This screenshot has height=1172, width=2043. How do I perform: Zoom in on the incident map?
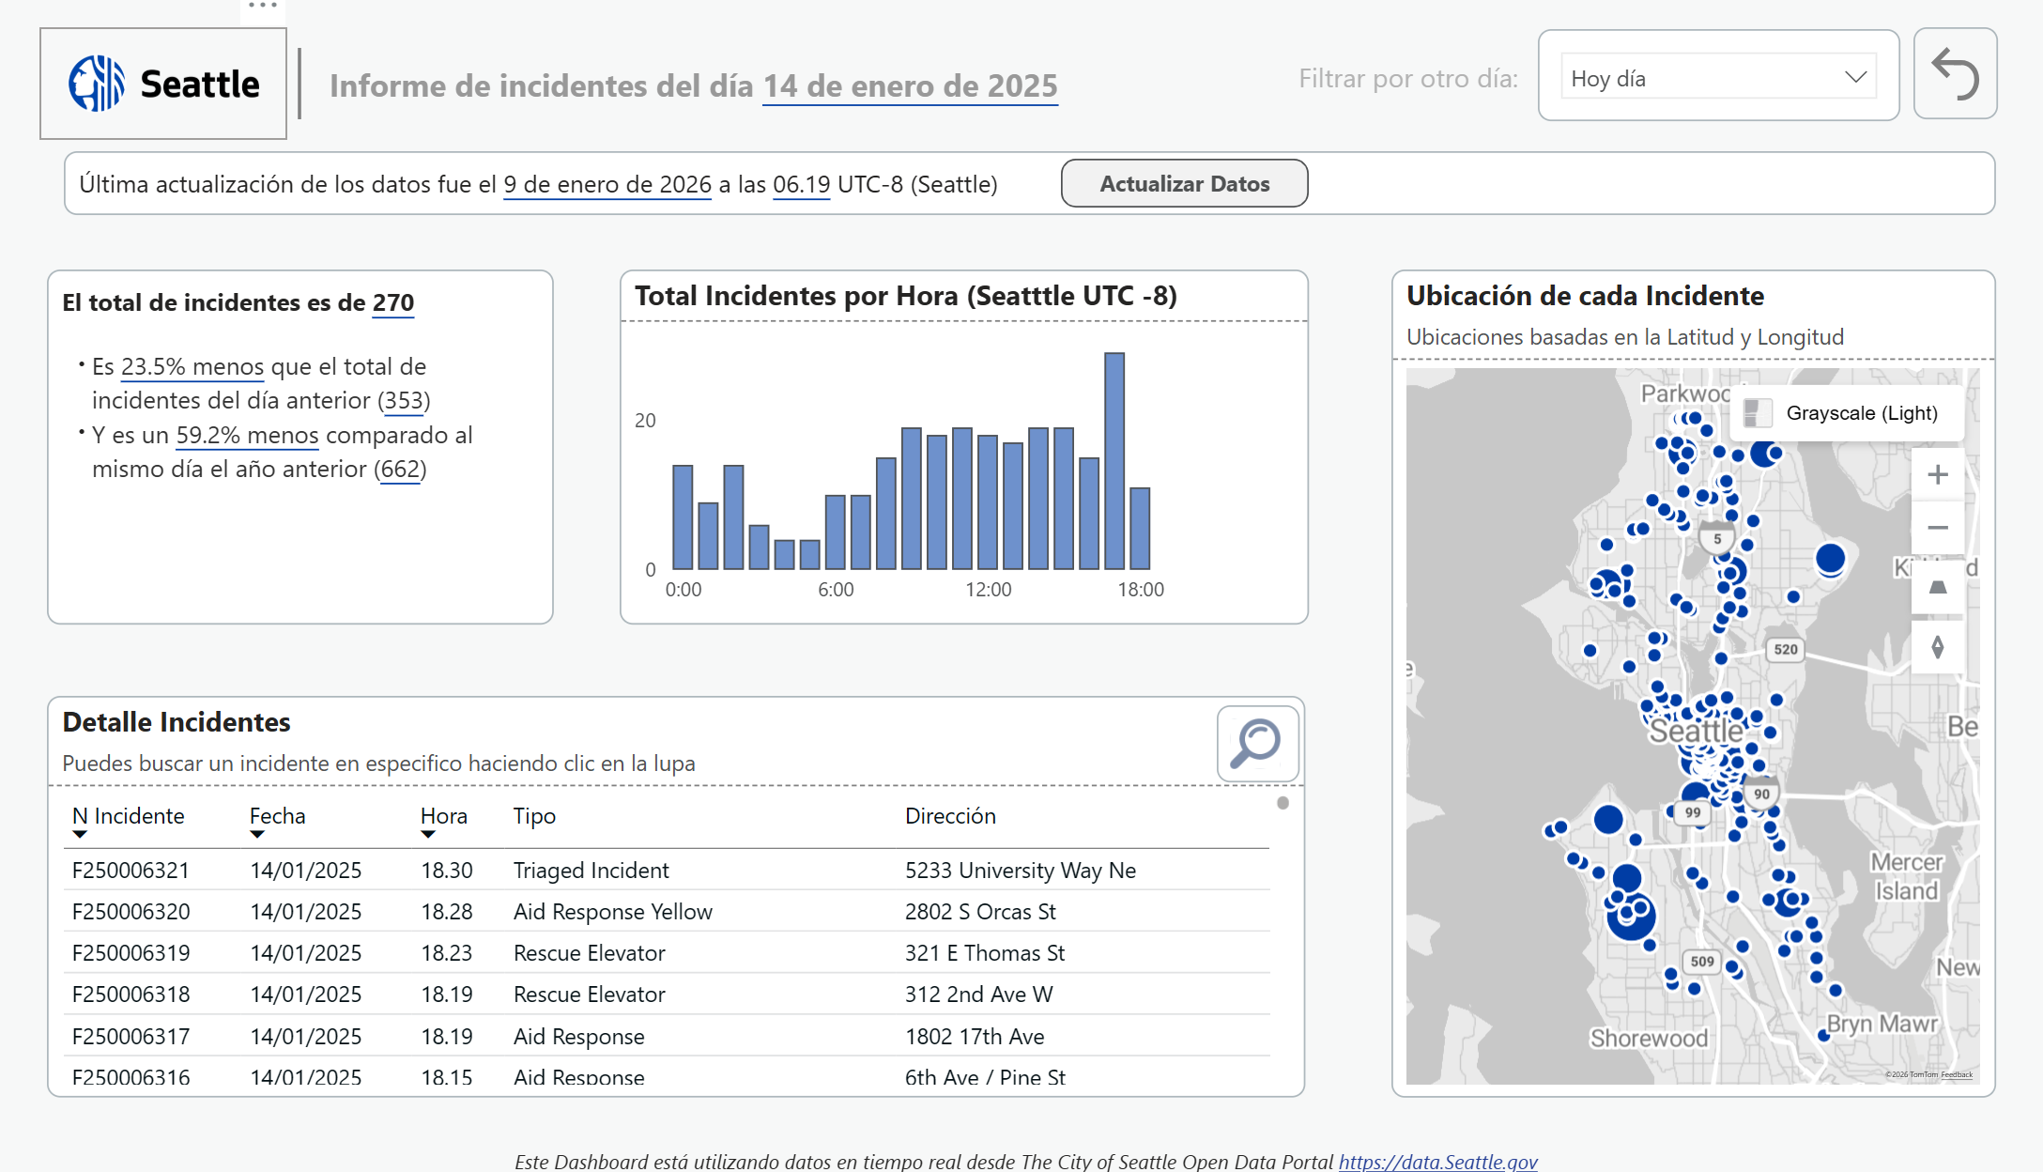tap(1937, 475)
